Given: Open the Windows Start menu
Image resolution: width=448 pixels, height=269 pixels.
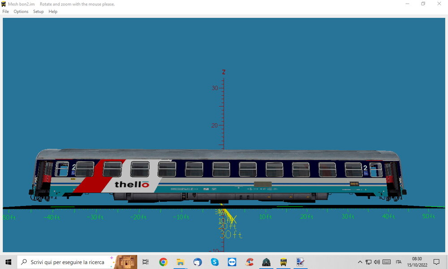Looking at the screenshot, I should 8,262.
